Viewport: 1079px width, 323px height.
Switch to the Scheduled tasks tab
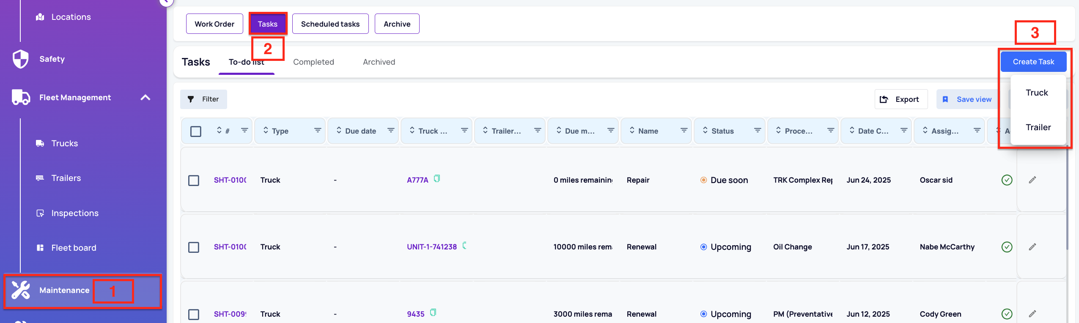tap(330, 24)
